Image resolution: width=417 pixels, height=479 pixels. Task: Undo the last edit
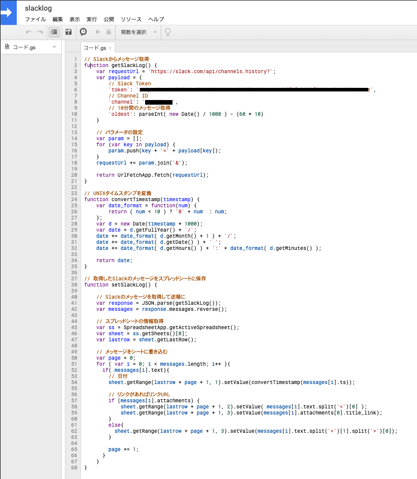click(x=29, y=32)
